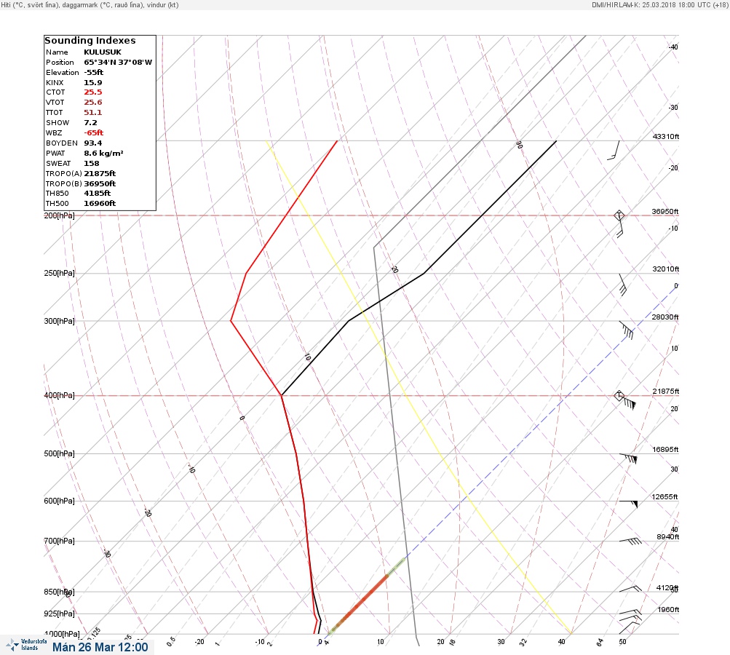Click the PWAT value 8.6 kg/m²
This screenshot has height=655, width=730.
pos(103,153)
